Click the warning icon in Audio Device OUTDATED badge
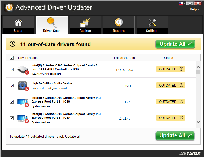This screenshot has width=204, height=157. point(181,85)
